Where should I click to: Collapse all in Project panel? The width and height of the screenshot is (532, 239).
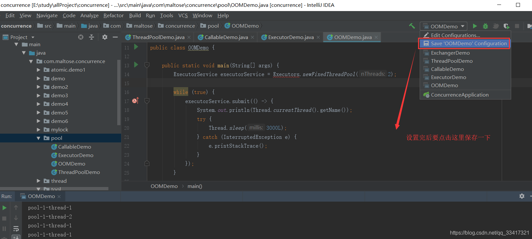91,37
